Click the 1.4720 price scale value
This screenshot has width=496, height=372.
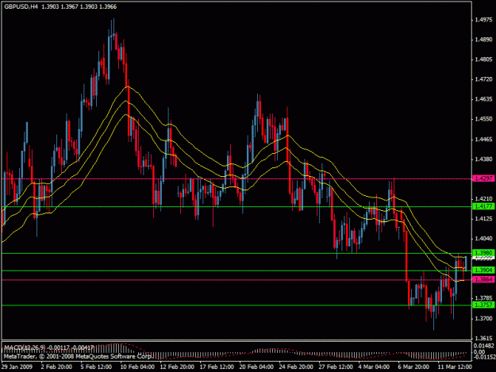coord(484,79)
